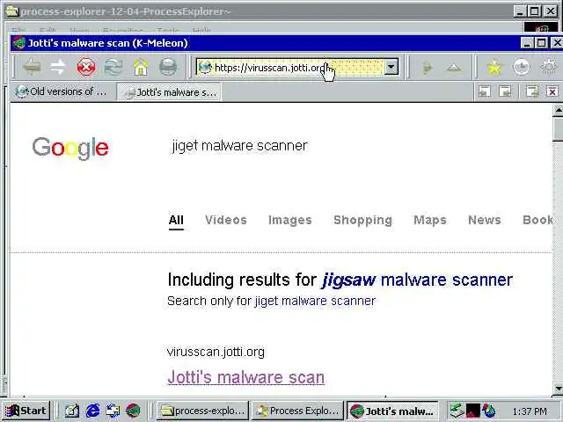Click the first system tray icon
Viewport: 563px width, 422px height.
(457, 411)
